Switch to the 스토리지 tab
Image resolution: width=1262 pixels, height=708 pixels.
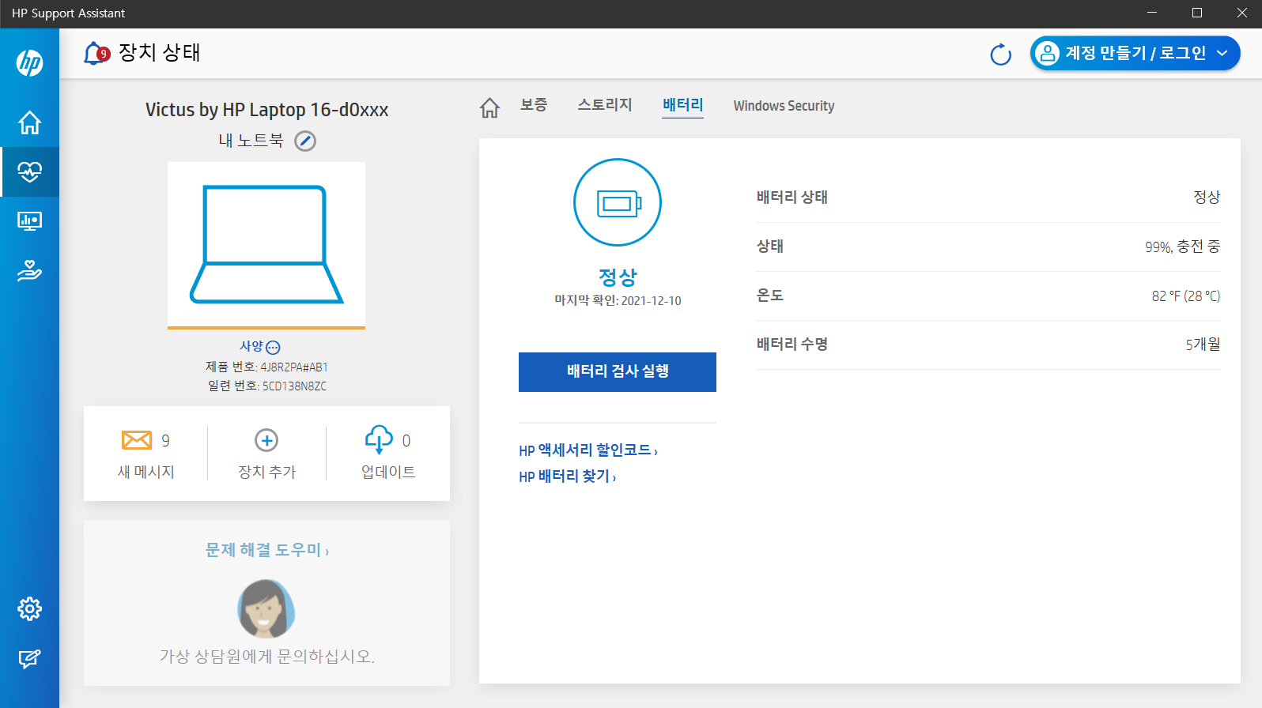(605, 105)
